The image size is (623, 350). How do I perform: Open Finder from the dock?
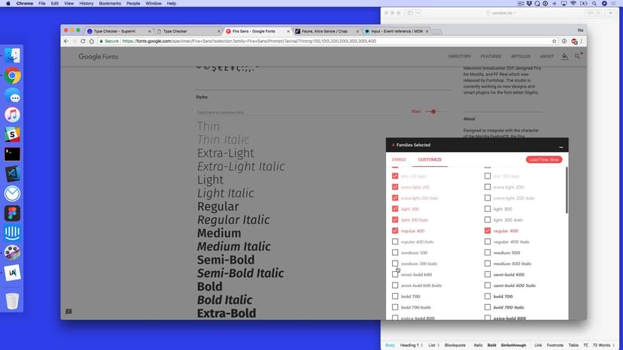click(x=12, y=56)
